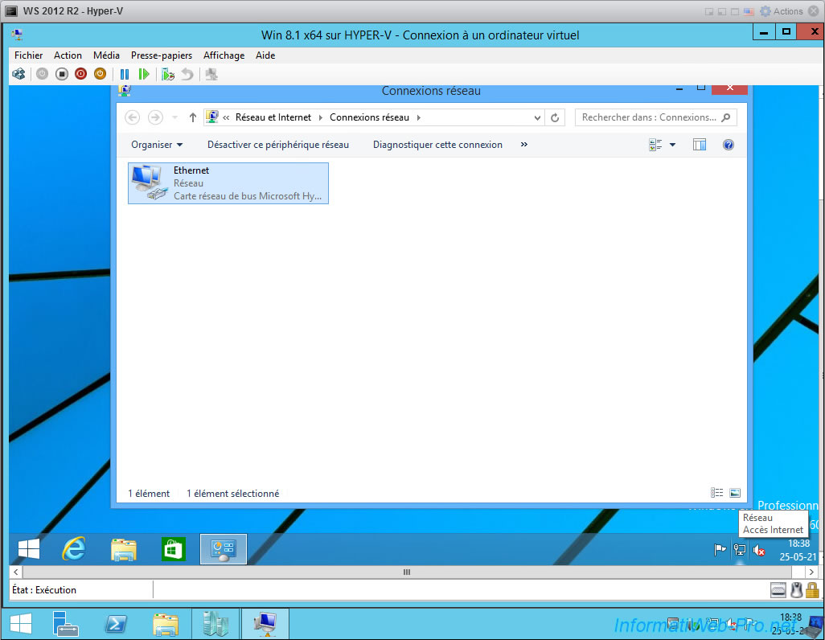Open the Action menu

coord(68,55)
